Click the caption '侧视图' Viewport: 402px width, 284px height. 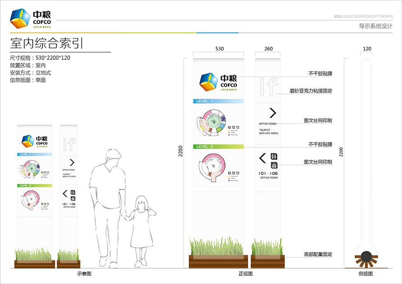[x=365, y=274]
